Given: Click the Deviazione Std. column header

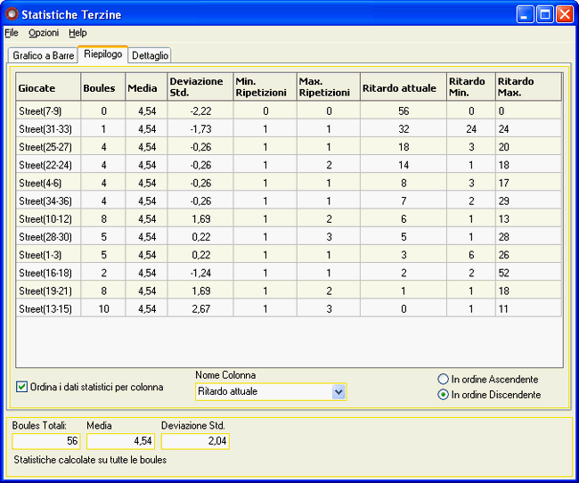Looking at the screenshot, I should pyautogui.click(x=199, y=87).
